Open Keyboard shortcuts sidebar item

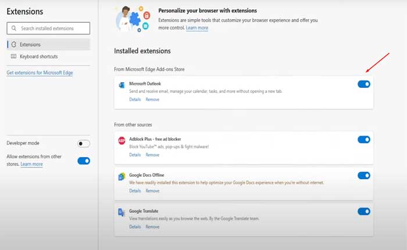tap(38, 56)
